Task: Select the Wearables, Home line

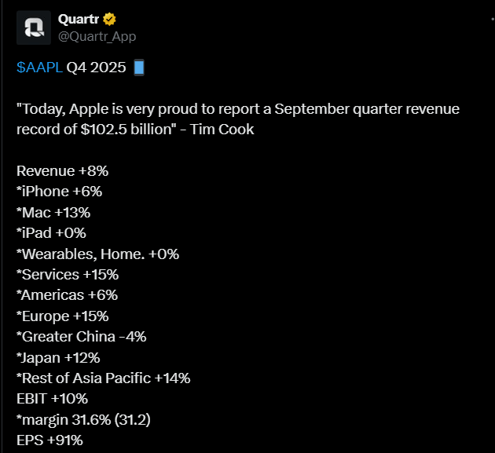Action: [97, 254]
